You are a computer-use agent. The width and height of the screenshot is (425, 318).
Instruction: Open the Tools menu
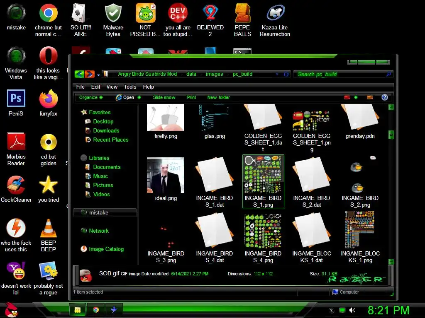130,87
